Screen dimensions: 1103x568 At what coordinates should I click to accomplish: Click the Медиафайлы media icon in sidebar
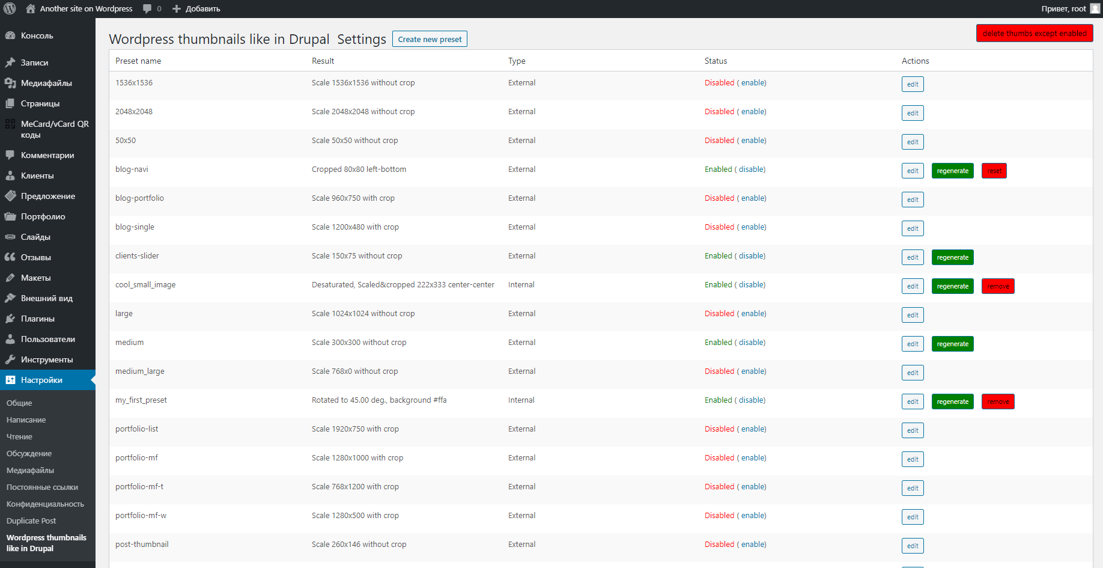10,83
